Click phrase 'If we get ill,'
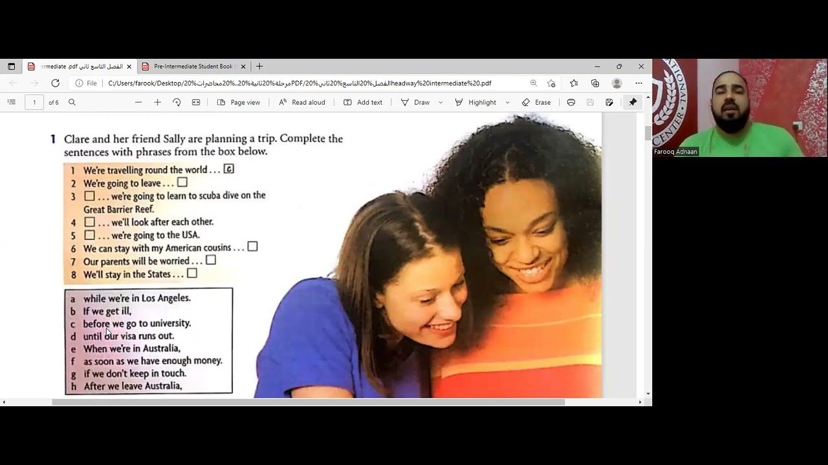The height and width of the screenshot is (465, 828). pyautogui.click(x=107, y=311)
